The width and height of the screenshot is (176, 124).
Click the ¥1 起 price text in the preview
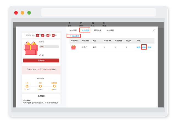[42, 55]
